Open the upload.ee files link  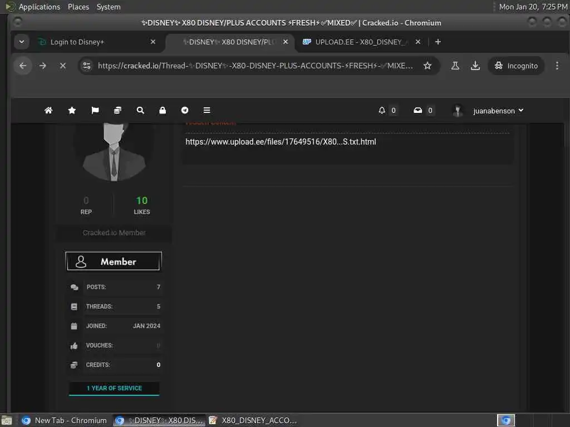pos(281,142)
